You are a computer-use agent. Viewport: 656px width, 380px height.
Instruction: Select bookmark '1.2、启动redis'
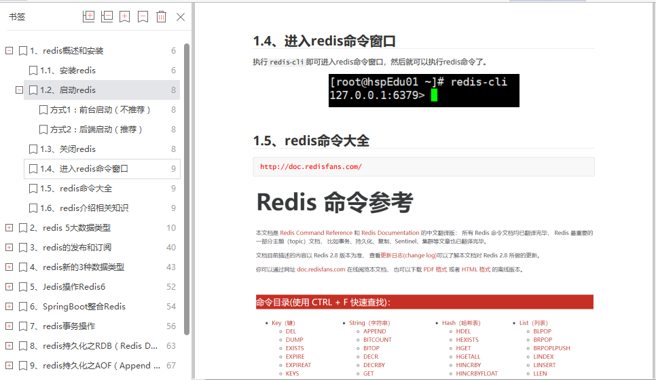pos(102,90)
